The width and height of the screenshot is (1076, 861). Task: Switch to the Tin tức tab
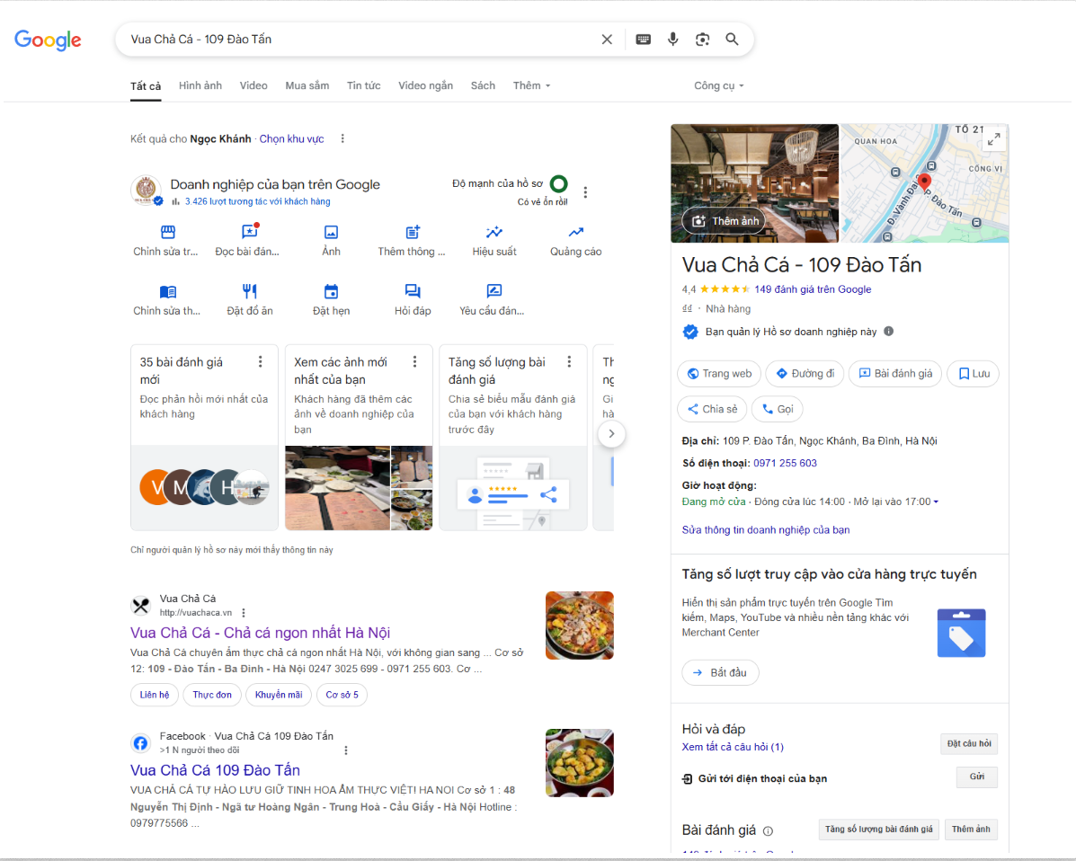click(364, 85)
